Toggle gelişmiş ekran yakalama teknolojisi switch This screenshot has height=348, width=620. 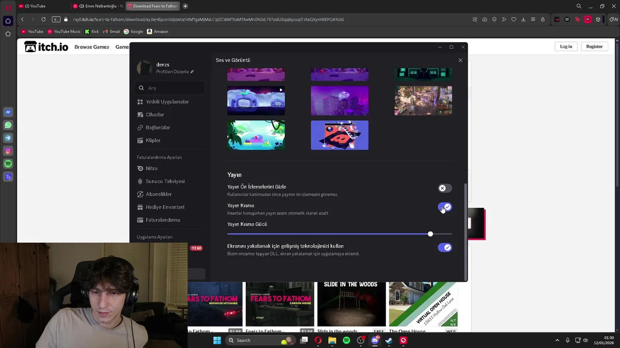point(445,247)
